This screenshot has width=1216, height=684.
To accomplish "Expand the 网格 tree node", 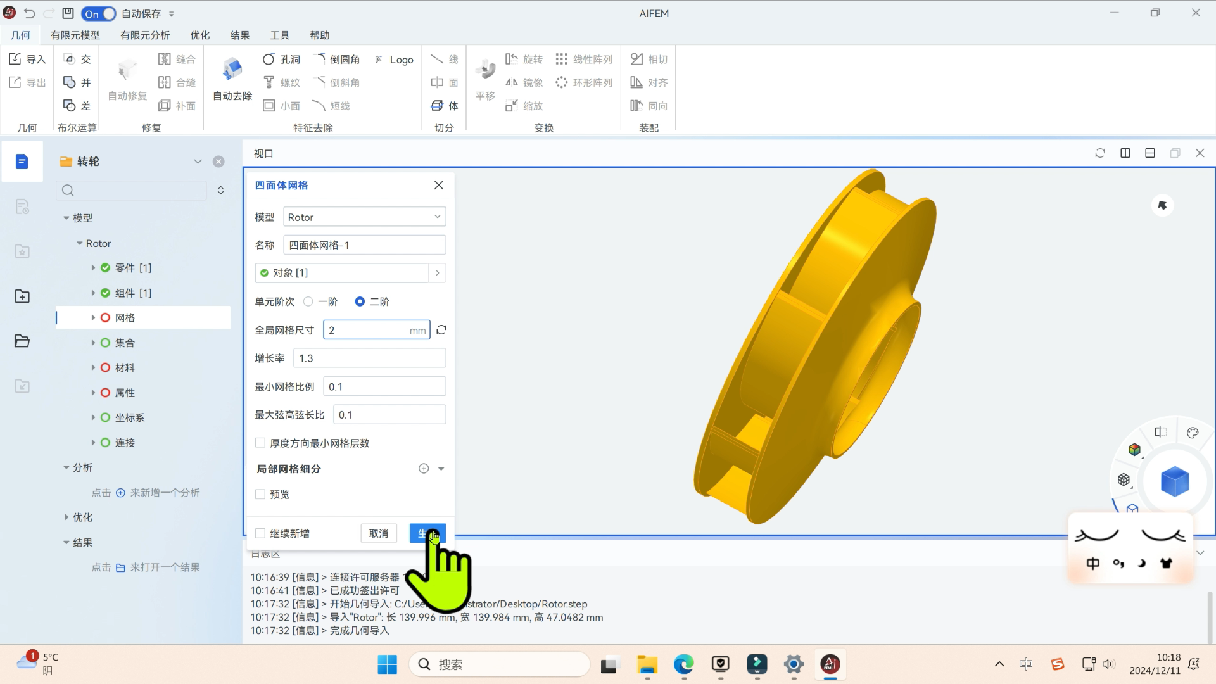I will pos(93,318).
